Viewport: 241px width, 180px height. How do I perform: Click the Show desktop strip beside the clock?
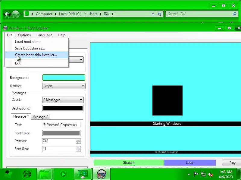pyautogui.click(x=239, y=174)
